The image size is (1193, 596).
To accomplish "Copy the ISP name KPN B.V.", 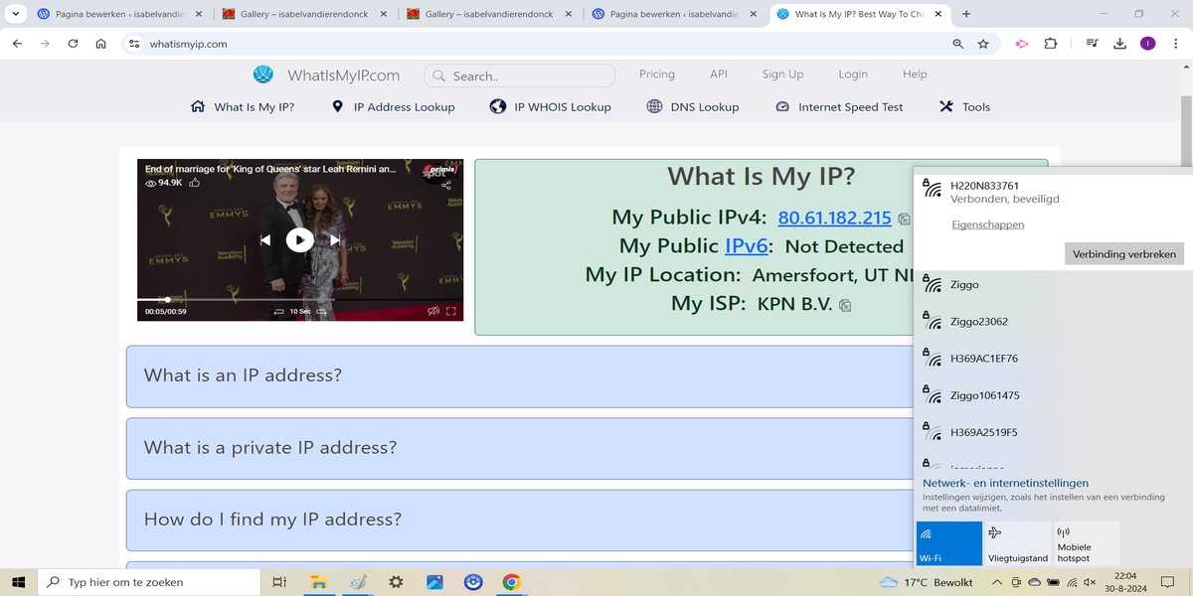I will 845,304.
